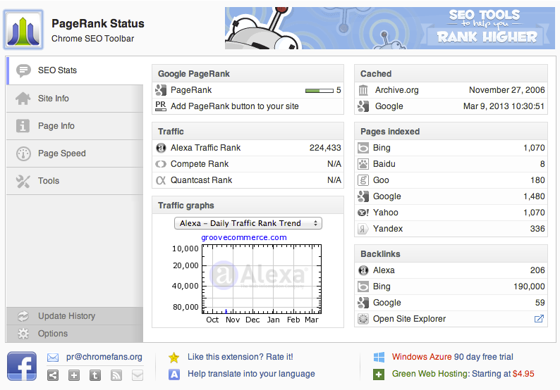
Task: Click Google cached date Mar 9, 2013
Action: click(x=504, y=106)
